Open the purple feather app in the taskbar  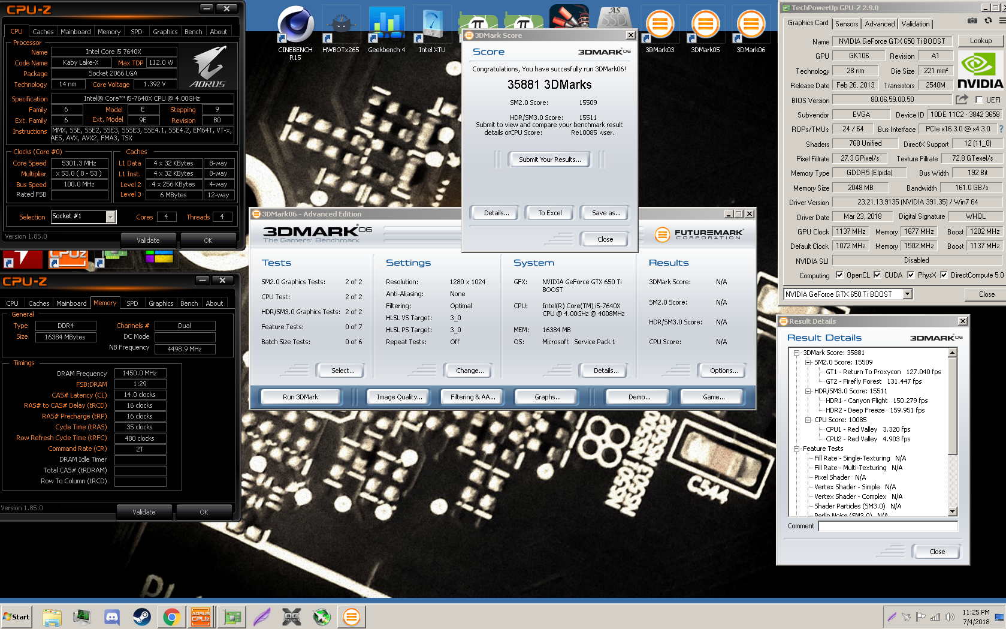coord(262,616)
